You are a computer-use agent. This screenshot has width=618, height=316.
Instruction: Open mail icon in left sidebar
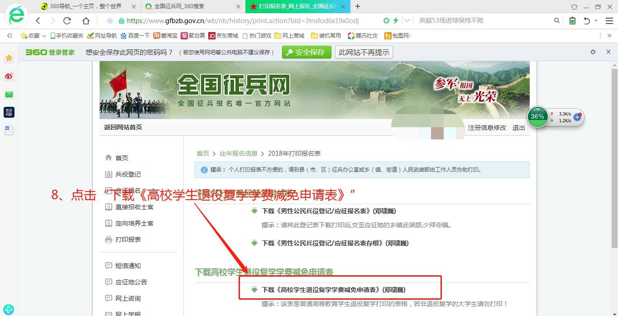(x=9, y=94)
